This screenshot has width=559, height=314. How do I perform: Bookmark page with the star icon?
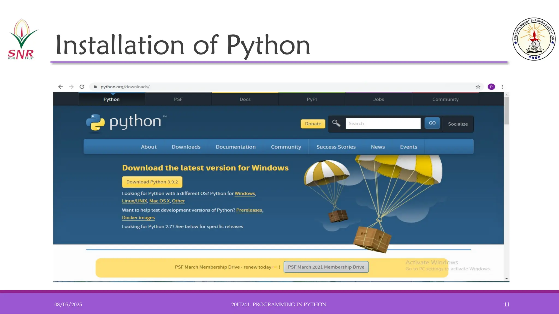[478, 87]
